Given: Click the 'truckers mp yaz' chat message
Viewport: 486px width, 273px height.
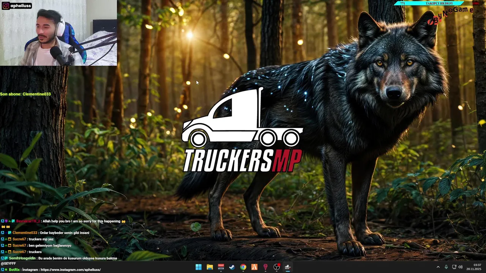Looking at the screenshot, I should 27,239.
